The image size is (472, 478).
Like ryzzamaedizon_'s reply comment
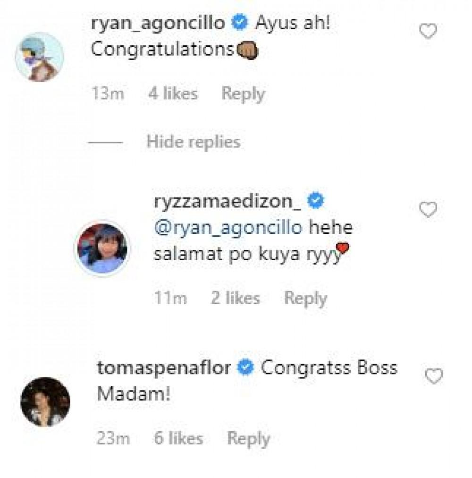(428, 210)
